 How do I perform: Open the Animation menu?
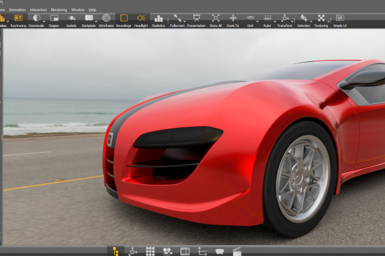pyautogui.click(x=17, y=10)
